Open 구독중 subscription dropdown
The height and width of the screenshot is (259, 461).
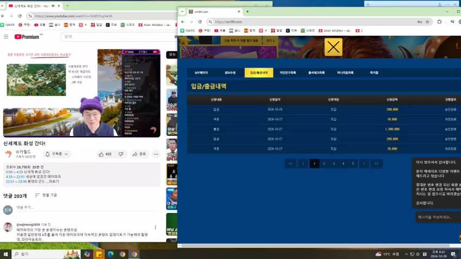pos(56,154)
